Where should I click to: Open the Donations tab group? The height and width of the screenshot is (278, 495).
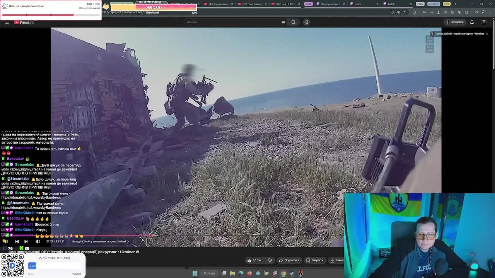(x=434, y=4)
